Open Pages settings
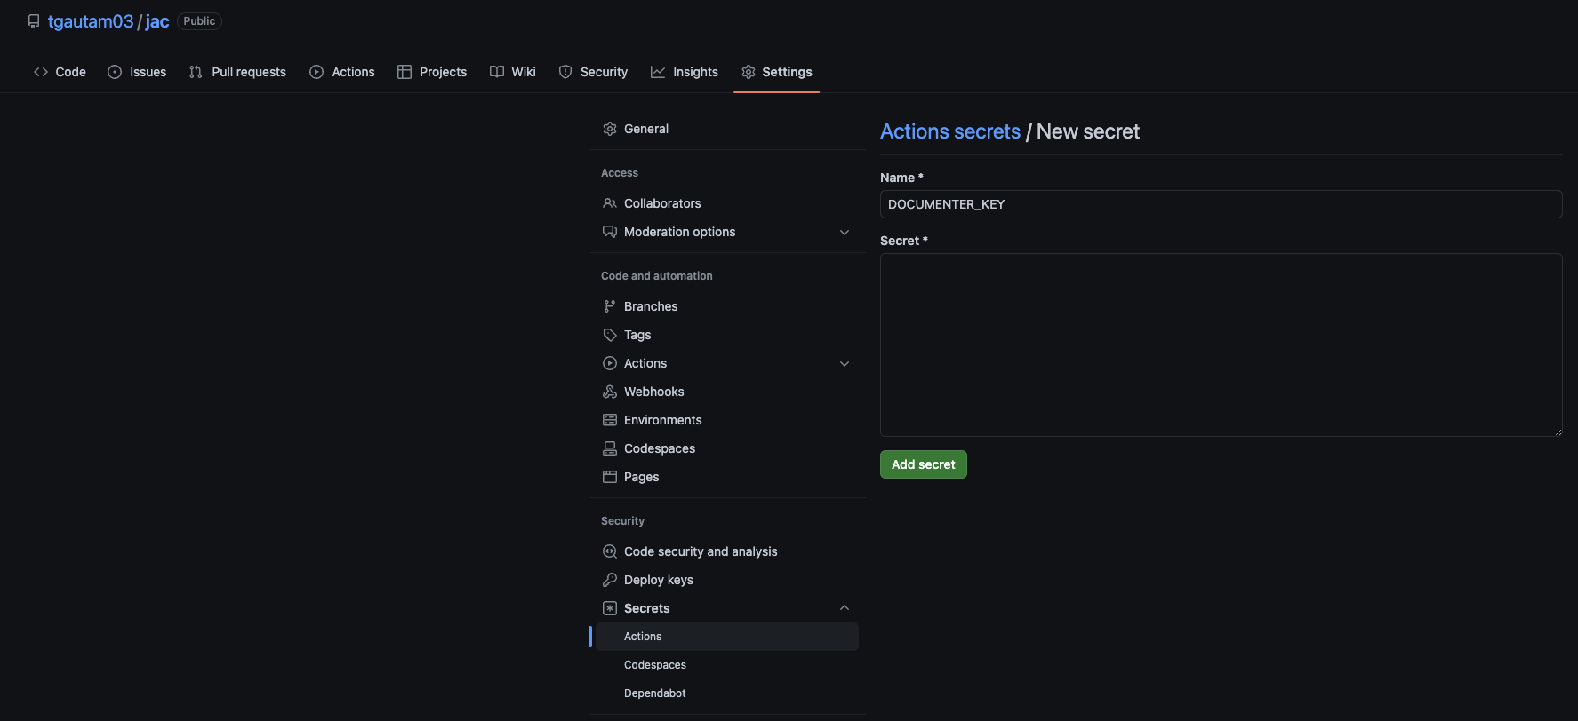The height and width of the screenshot is (721, 1578). [x=726, y=477]
